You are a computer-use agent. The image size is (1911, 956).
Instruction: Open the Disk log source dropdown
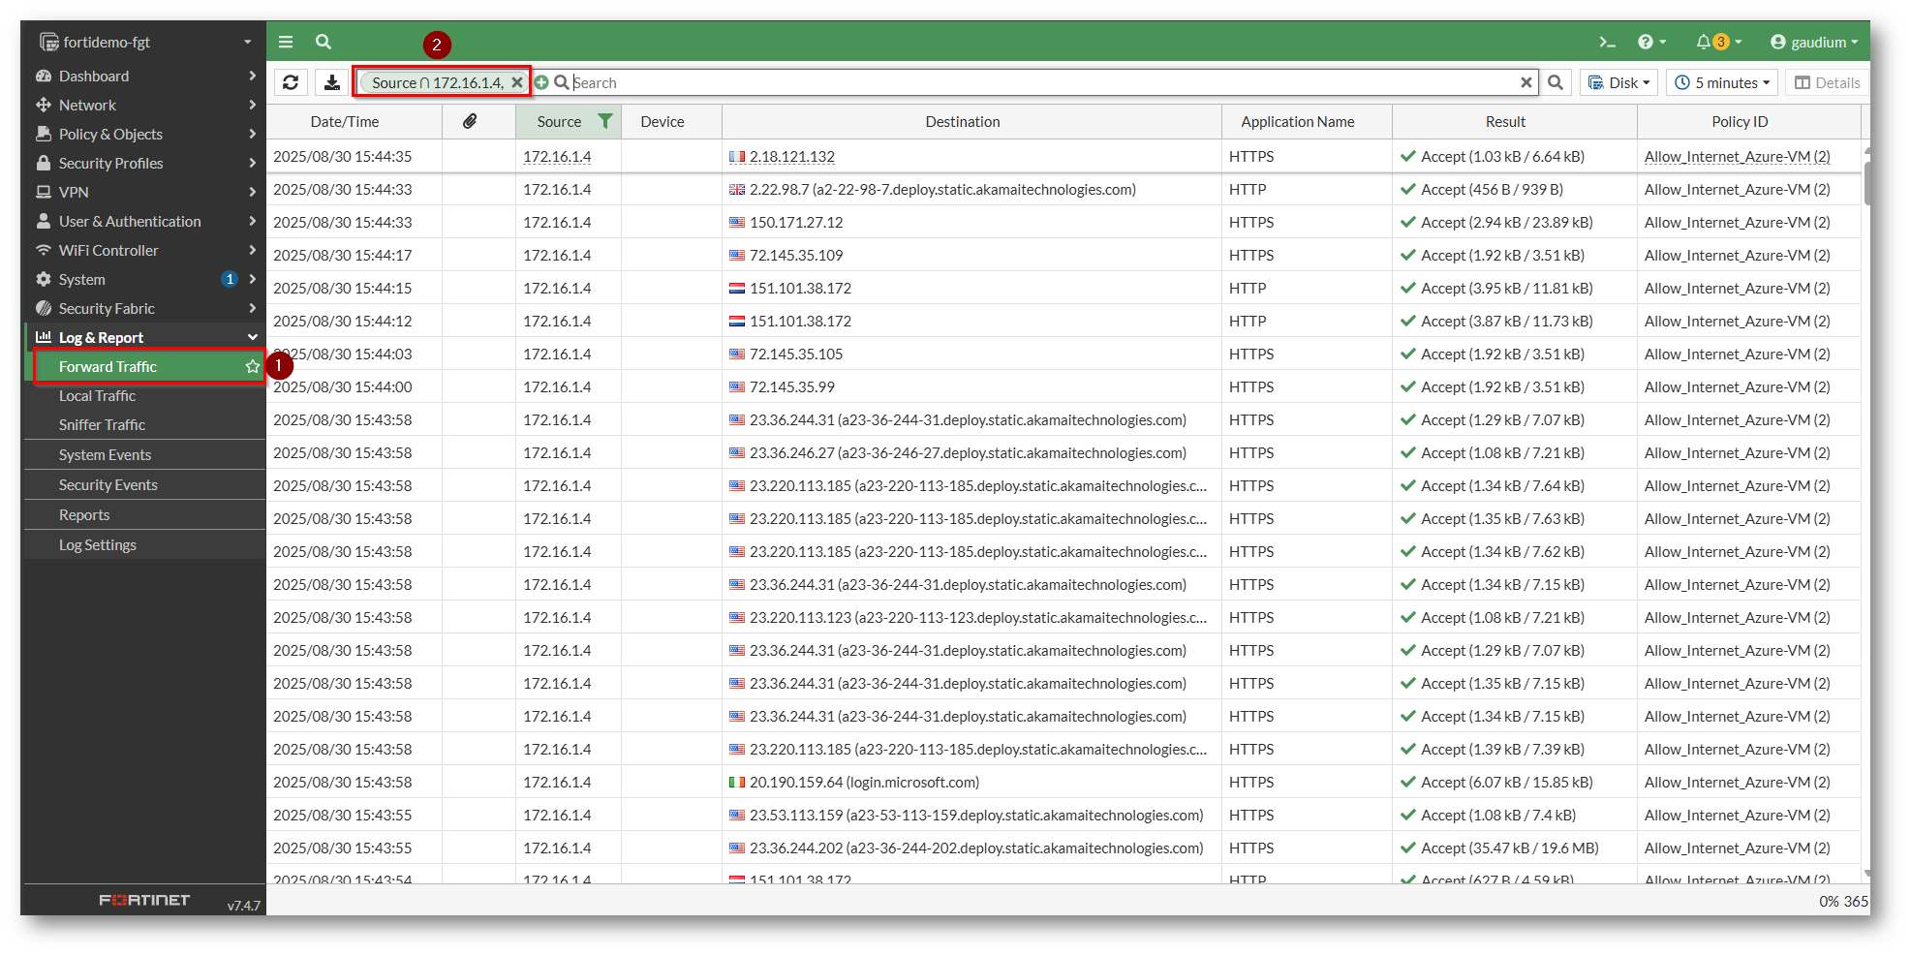1618,83
